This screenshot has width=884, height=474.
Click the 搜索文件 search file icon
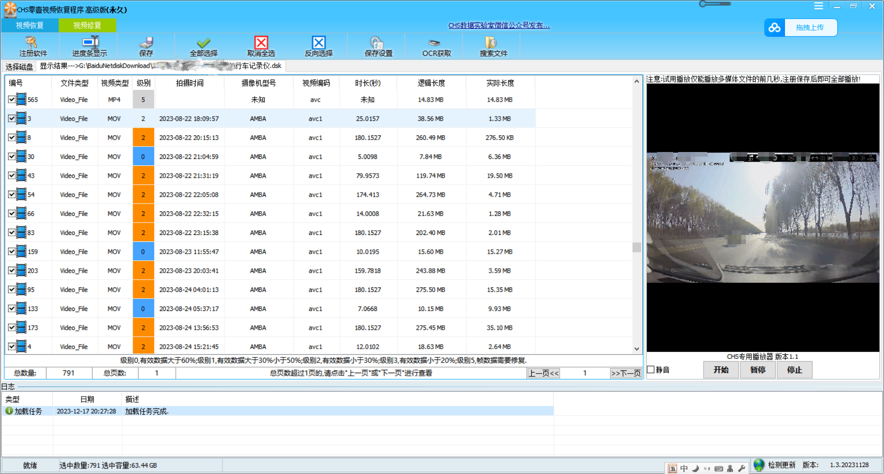click(491, 42)
